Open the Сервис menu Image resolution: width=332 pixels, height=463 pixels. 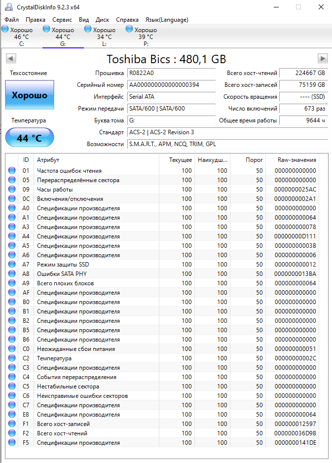[62, 20]
